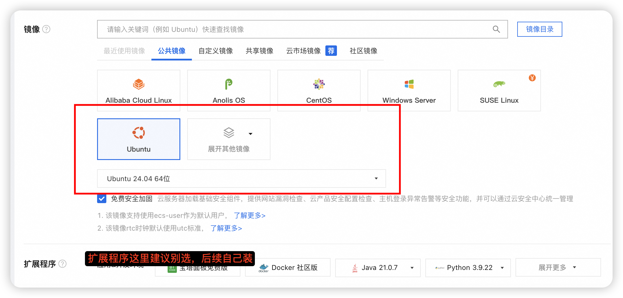Click the 镜像目录 button
Viewport: 623px width, 298px height.
(539, 29)
